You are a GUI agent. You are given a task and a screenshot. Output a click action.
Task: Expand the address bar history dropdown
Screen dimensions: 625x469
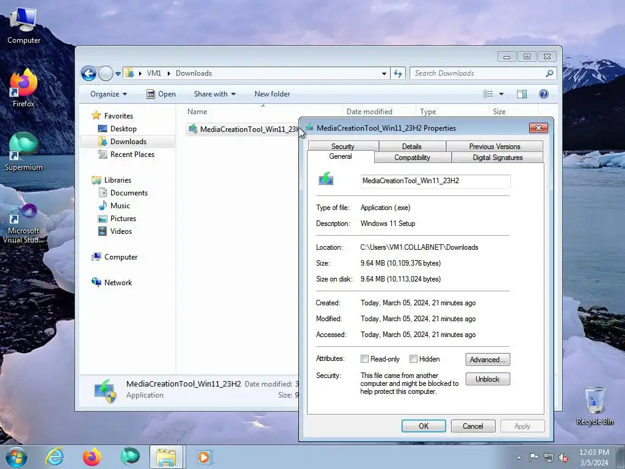pyautogui.click(x=384, y=73)
